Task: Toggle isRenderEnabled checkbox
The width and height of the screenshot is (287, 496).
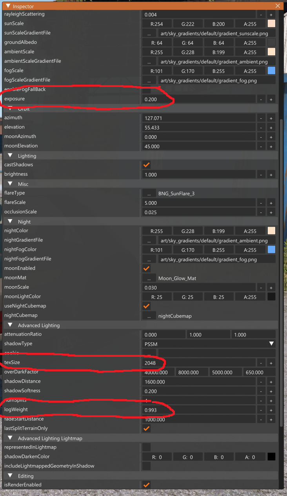Action: pos(146,485)
